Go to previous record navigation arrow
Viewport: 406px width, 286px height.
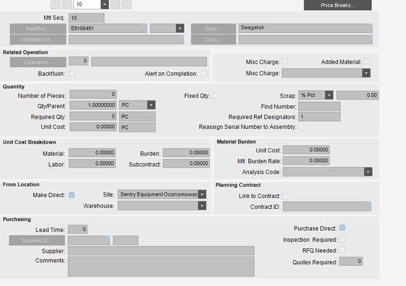point(67,4)
